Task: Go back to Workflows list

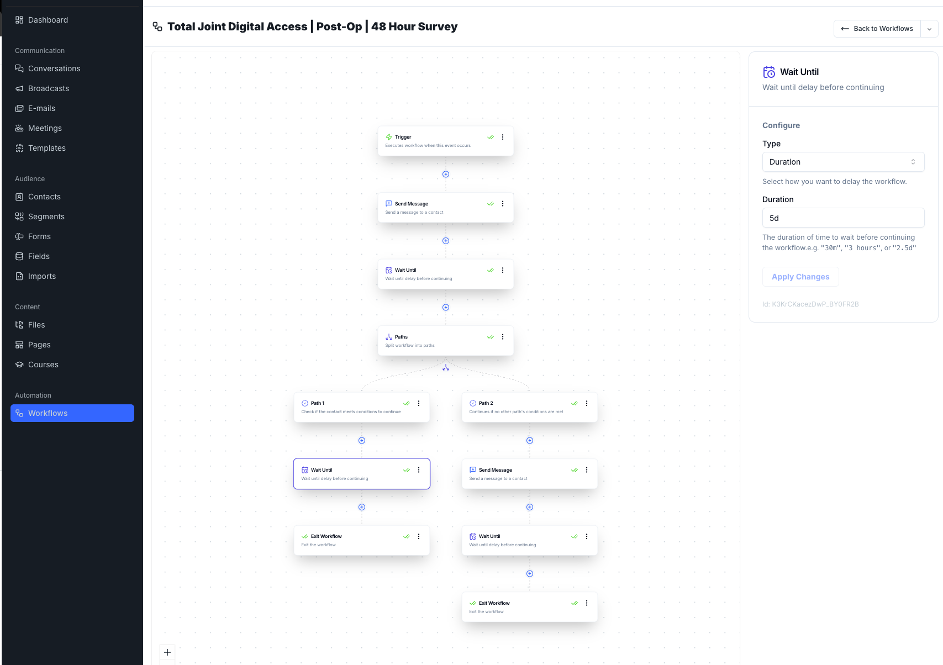Action: tap(877, 29)
